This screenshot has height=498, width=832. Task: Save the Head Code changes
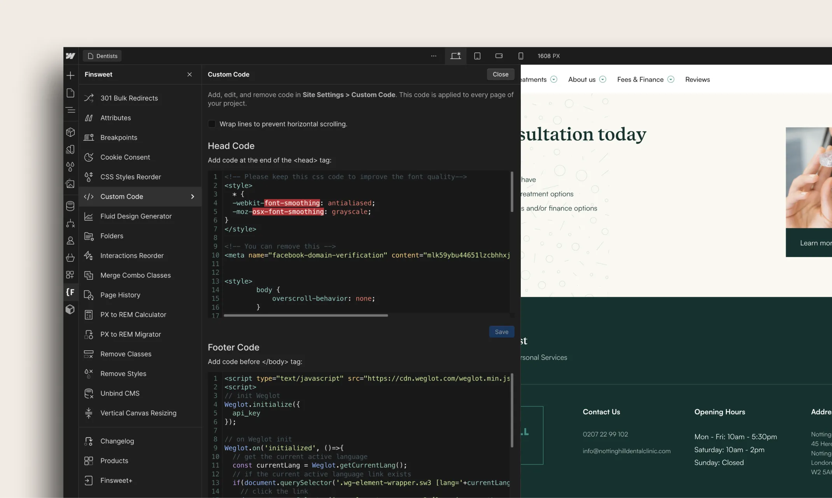(501, 332)
